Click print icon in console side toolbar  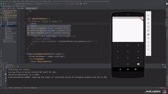[x=6, y=79]
